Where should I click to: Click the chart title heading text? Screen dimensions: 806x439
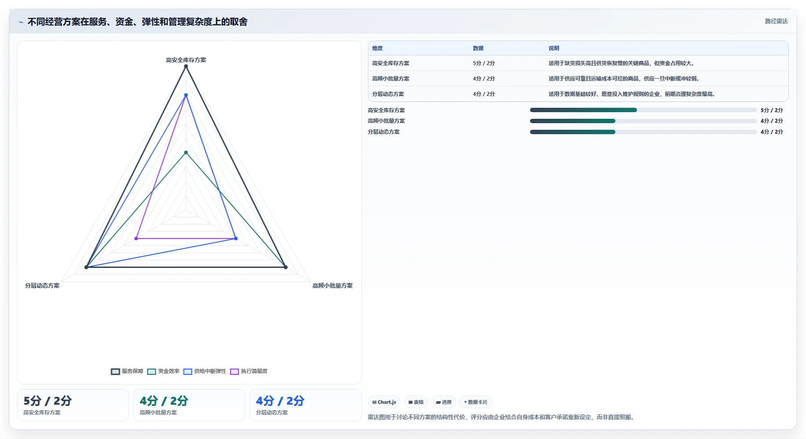point(137,22)
